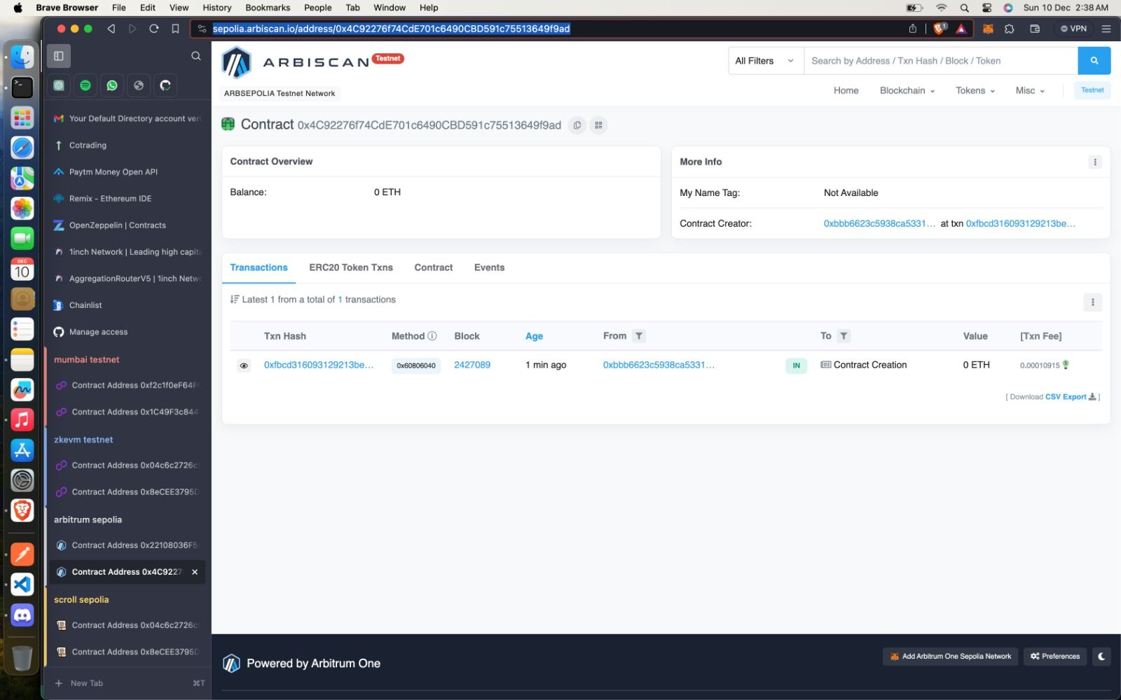
Task: Switch to the Events tab
Action: pyautogui.click(x=489, y=267)
